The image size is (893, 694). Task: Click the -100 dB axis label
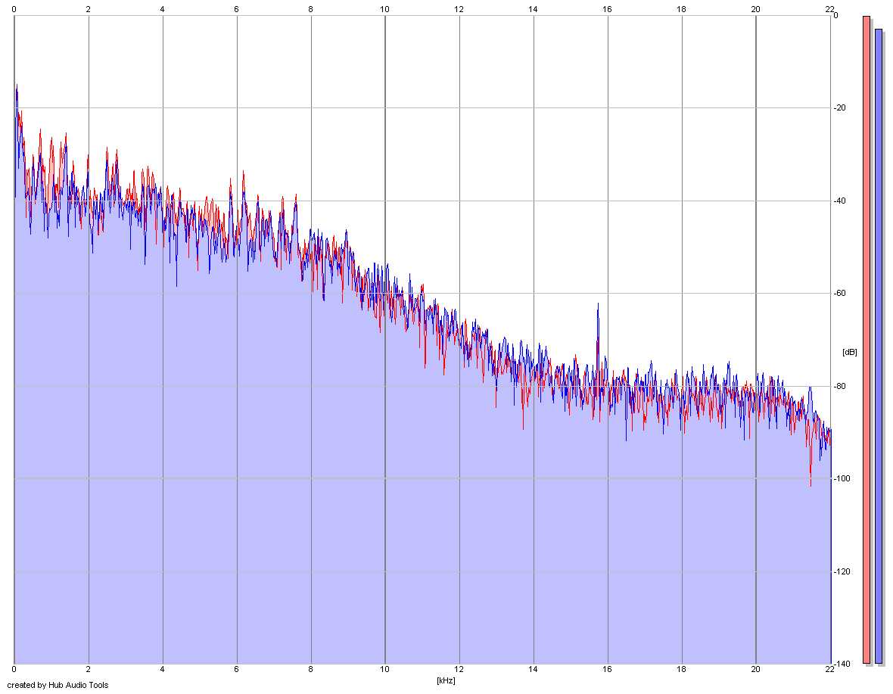[841, 478]
